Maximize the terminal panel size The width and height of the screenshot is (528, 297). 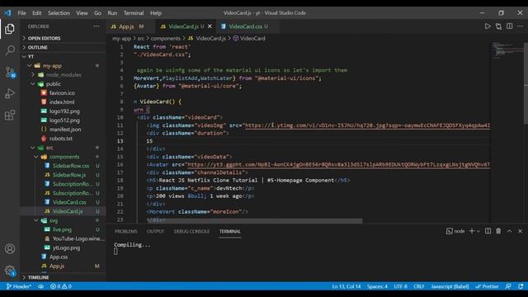(x=509, y=231)
